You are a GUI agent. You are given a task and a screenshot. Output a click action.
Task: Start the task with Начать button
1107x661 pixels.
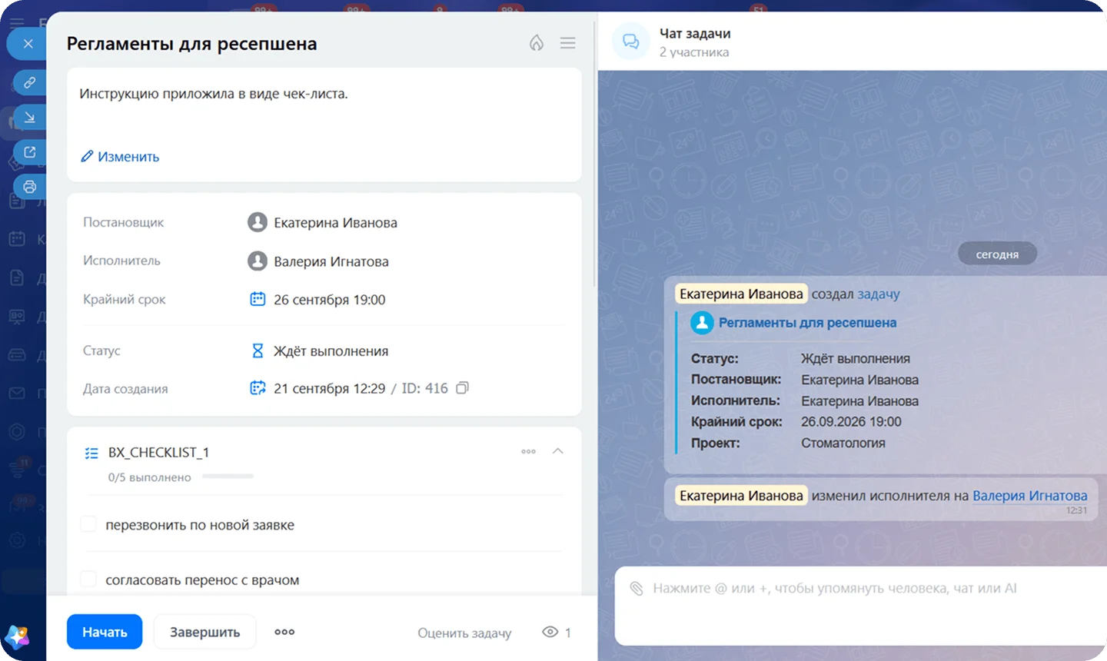pos(105,632)
